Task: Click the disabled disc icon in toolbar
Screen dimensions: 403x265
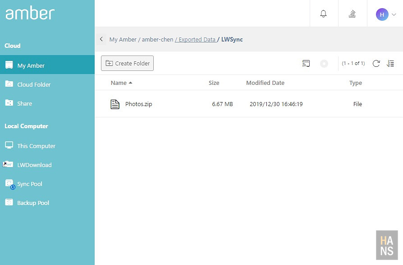Action: (x=324, y=63)
